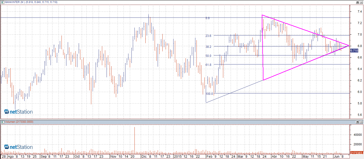Click the BANKINTER chart panel icon
Viewport: 364px width, 159px height.
(x=2, y=2)
